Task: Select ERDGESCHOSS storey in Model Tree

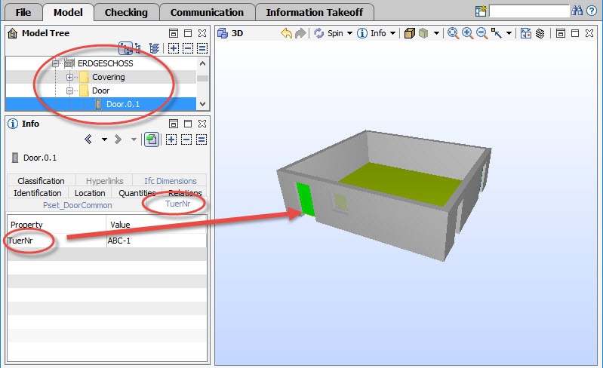Action: (106, 63)
